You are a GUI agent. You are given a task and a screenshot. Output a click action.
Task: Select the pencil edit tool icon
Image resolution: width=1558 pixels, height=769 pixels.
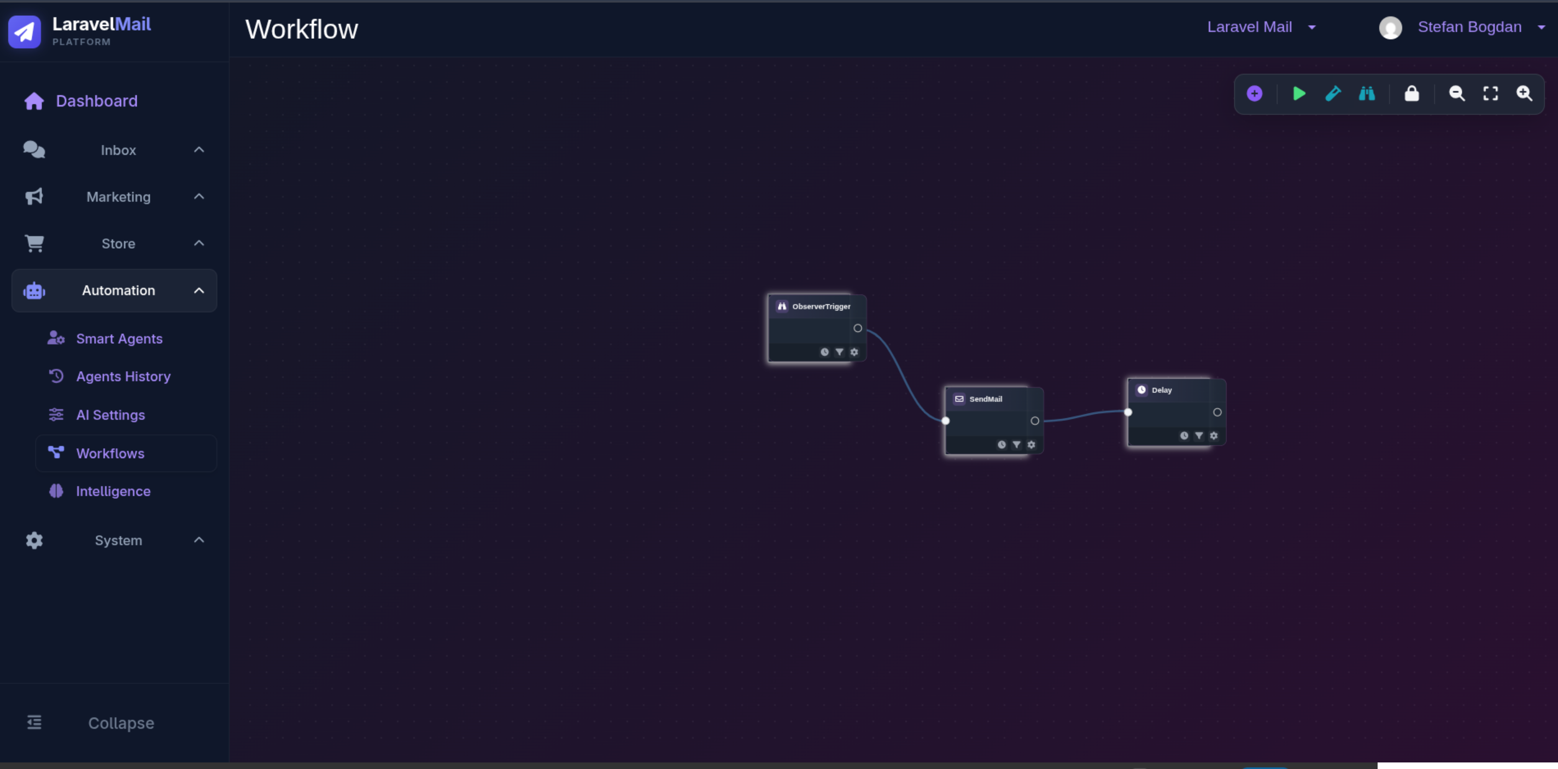click(x=1333, y=93)
